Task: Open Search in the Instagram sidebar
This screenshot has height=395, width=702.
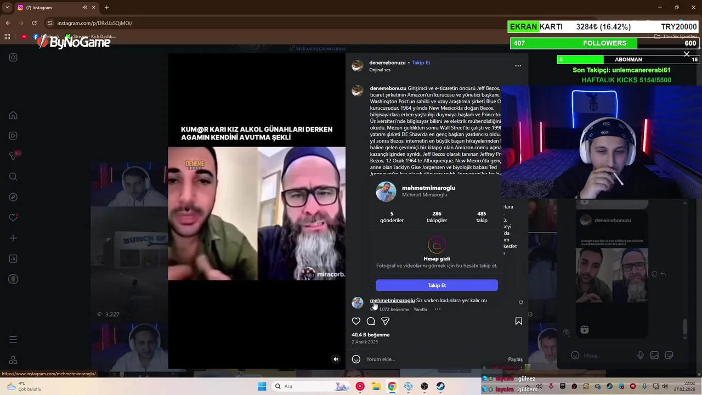Action: click(x=13, y=177)
